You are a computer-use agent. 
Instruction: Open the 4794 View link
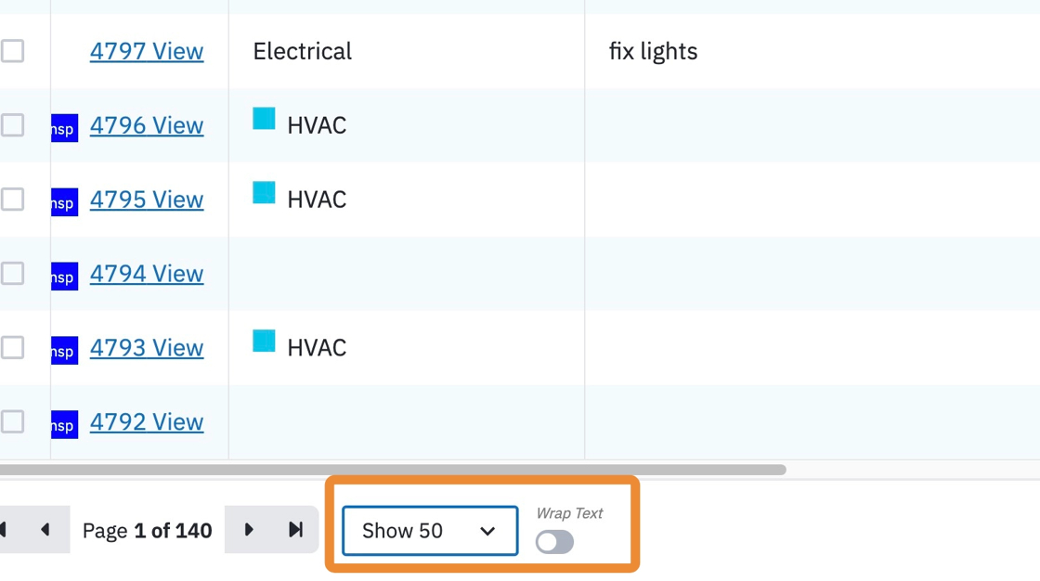tap(147, 273)
